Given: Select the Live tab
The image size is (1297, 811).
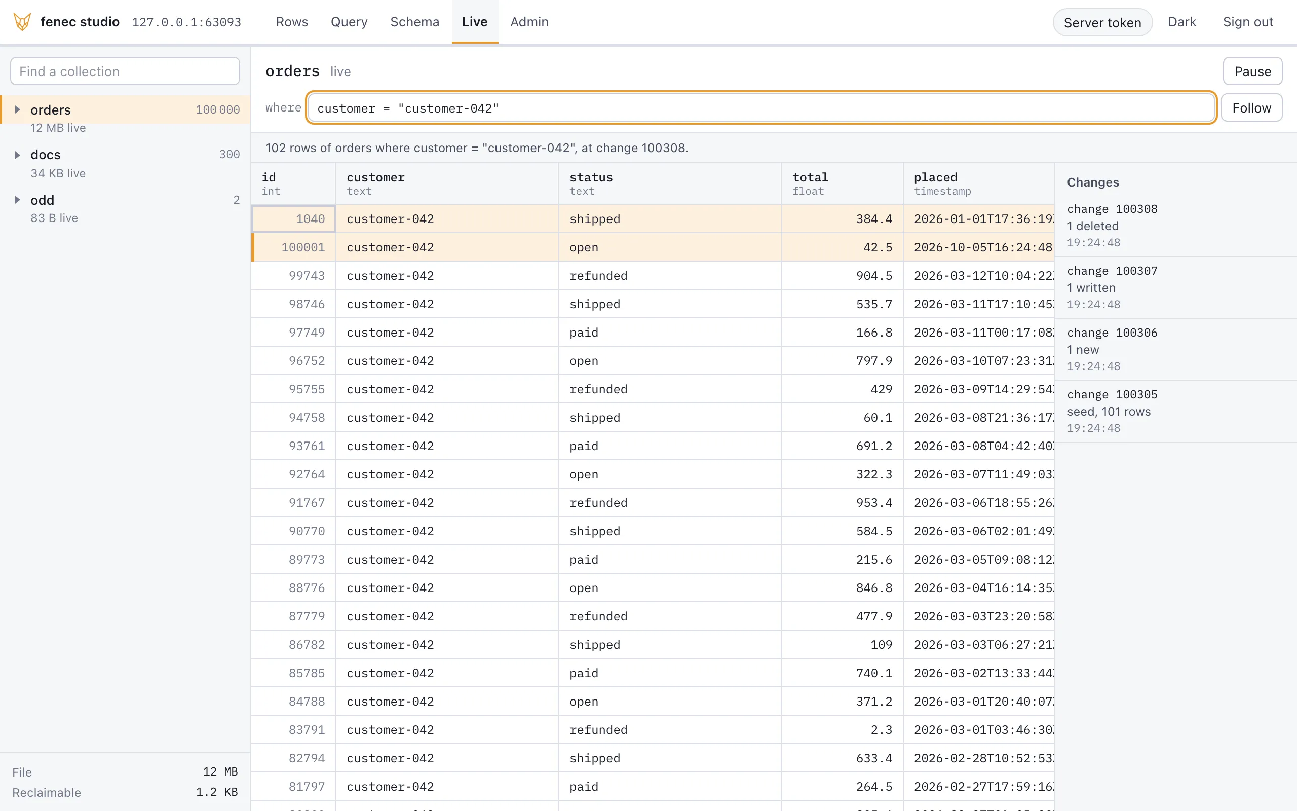Looking at the screenshot, I should tap(474, 22).
